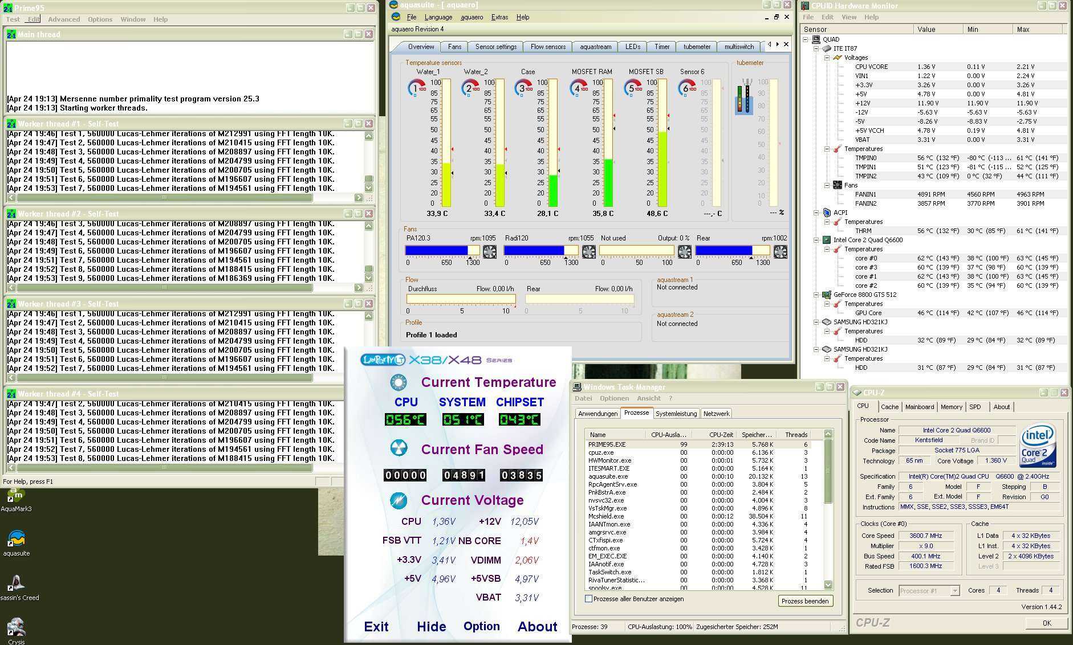Viewport: 1073px width, 645px height.
Task: Click the Main thread window icon
Action: (11, 34)
